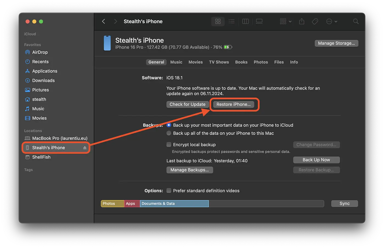
Task: Click the Tags sidebar heading
Action: (28, 170)
